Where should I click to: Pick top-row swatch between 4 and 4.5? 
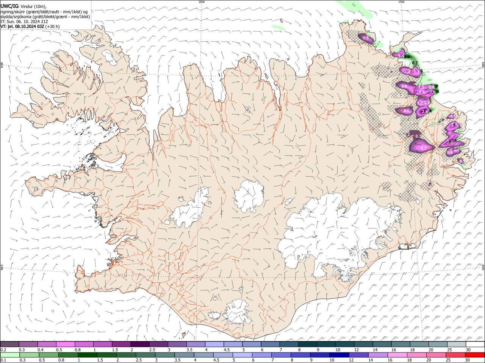[x=214, y=344]
